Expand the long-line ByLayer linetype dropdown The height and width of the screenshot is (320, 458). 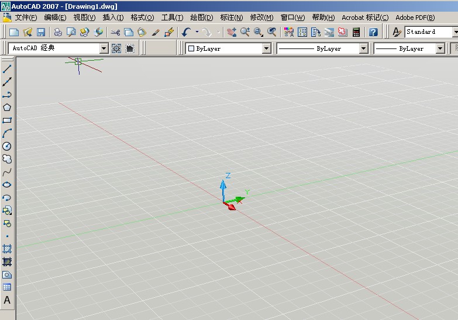[363, 48]
